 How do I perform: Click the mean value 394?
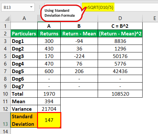(x=49, y=101)
